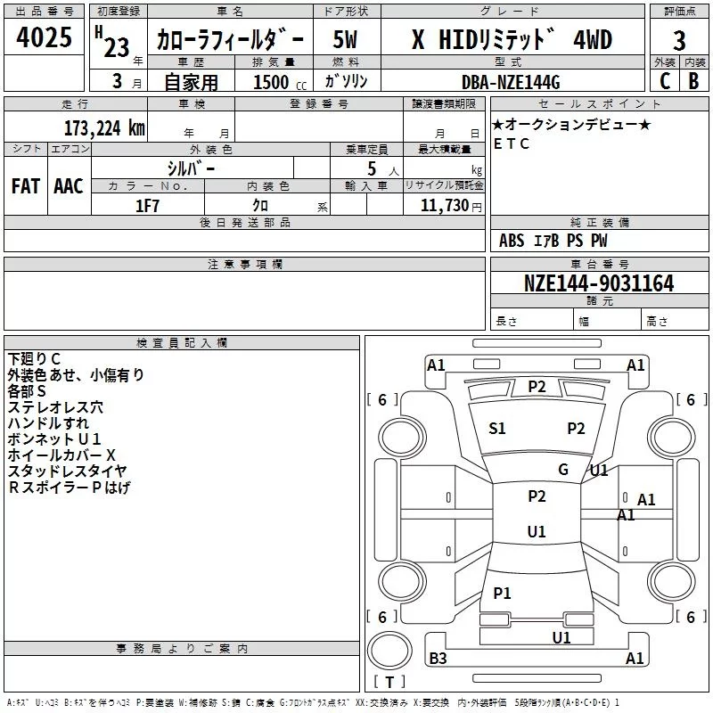713x713 pixels.
Task: Click the lot number 4025
Action: 45,39
